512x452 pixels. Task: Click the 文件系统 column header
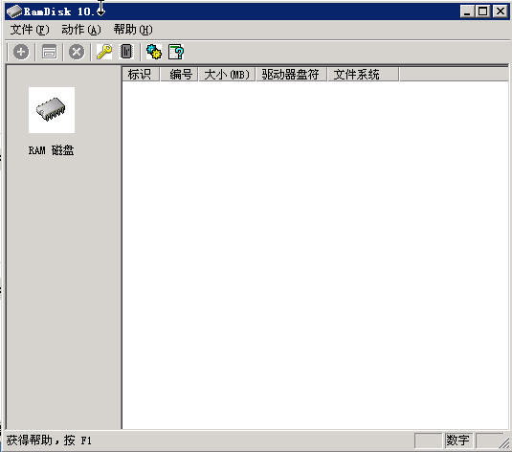tap(363, 74)
